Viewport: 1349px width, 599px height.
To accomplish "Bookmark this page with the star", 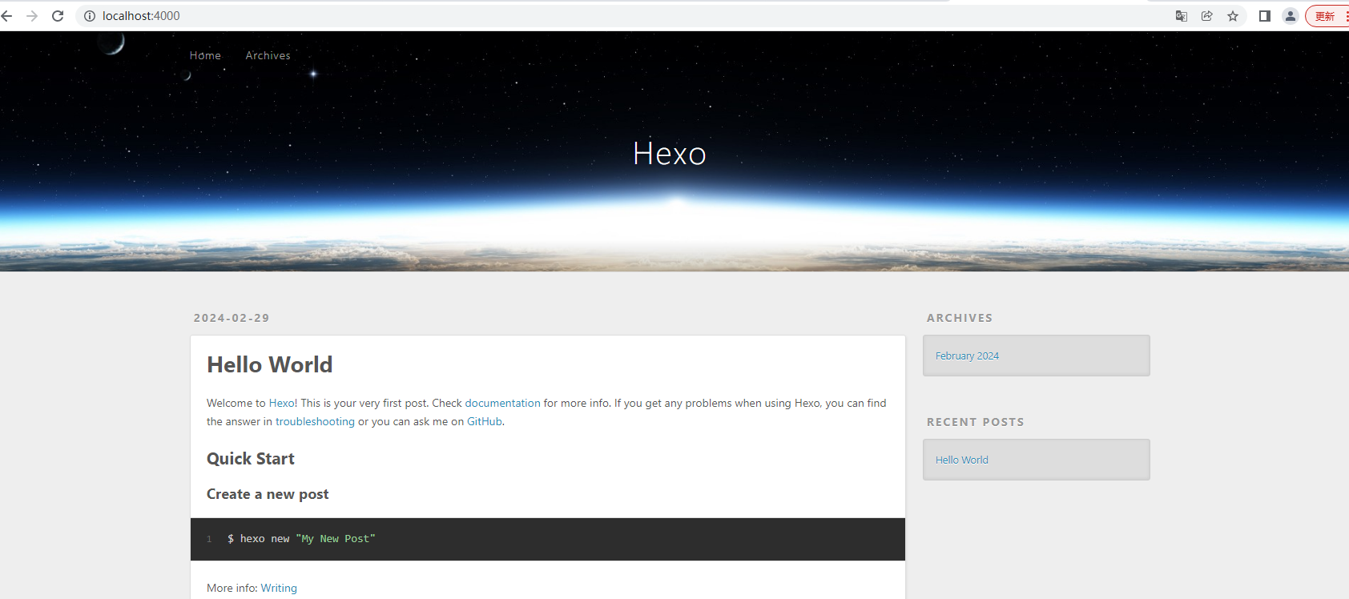I will click(x=1233, y=16).
